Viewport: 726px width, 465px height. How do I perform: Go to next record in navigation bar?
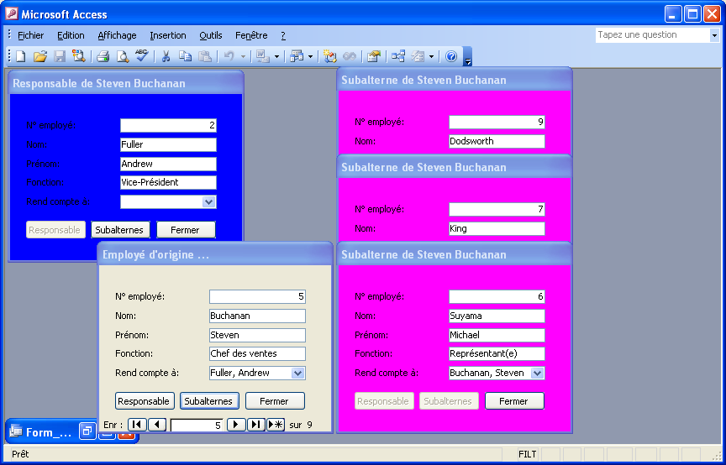click(236, 425)
